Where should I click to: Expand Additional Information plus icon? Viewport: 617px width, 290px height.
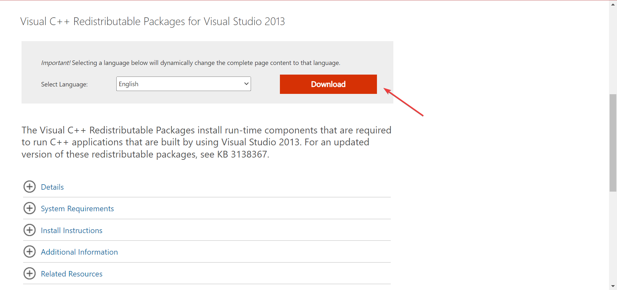pos(30,252)
